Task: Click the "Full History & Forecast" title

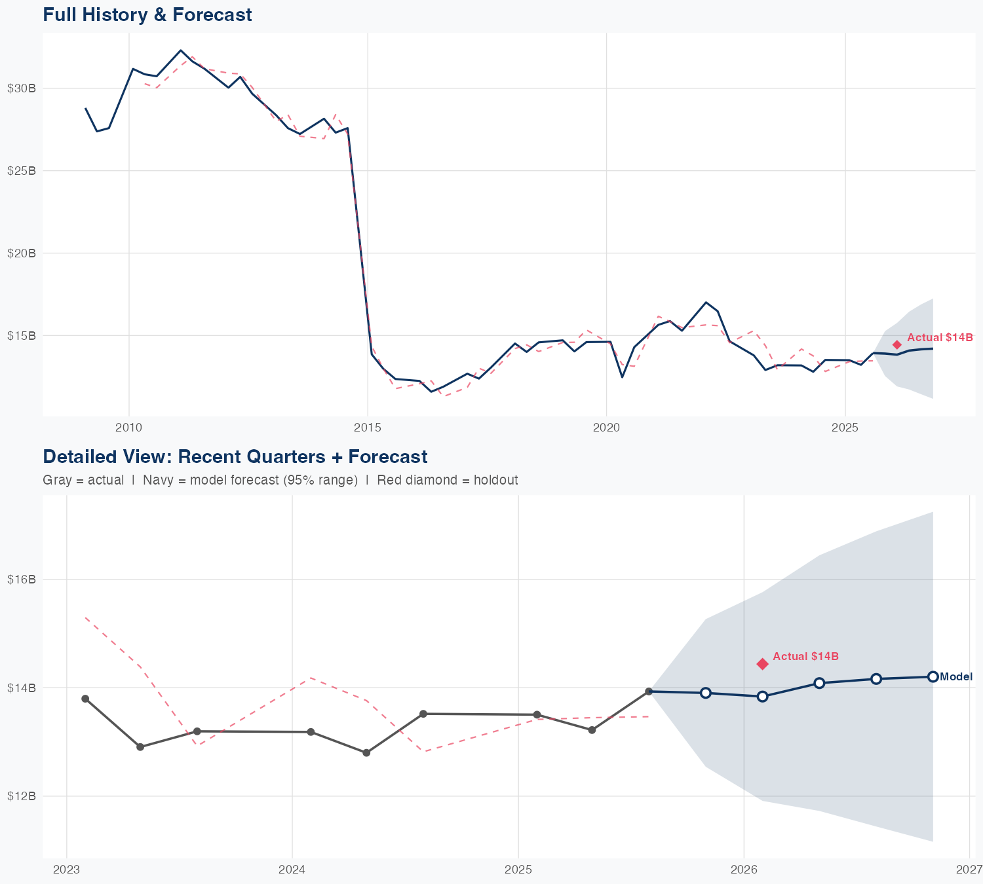Action: [x=147, y=15]
